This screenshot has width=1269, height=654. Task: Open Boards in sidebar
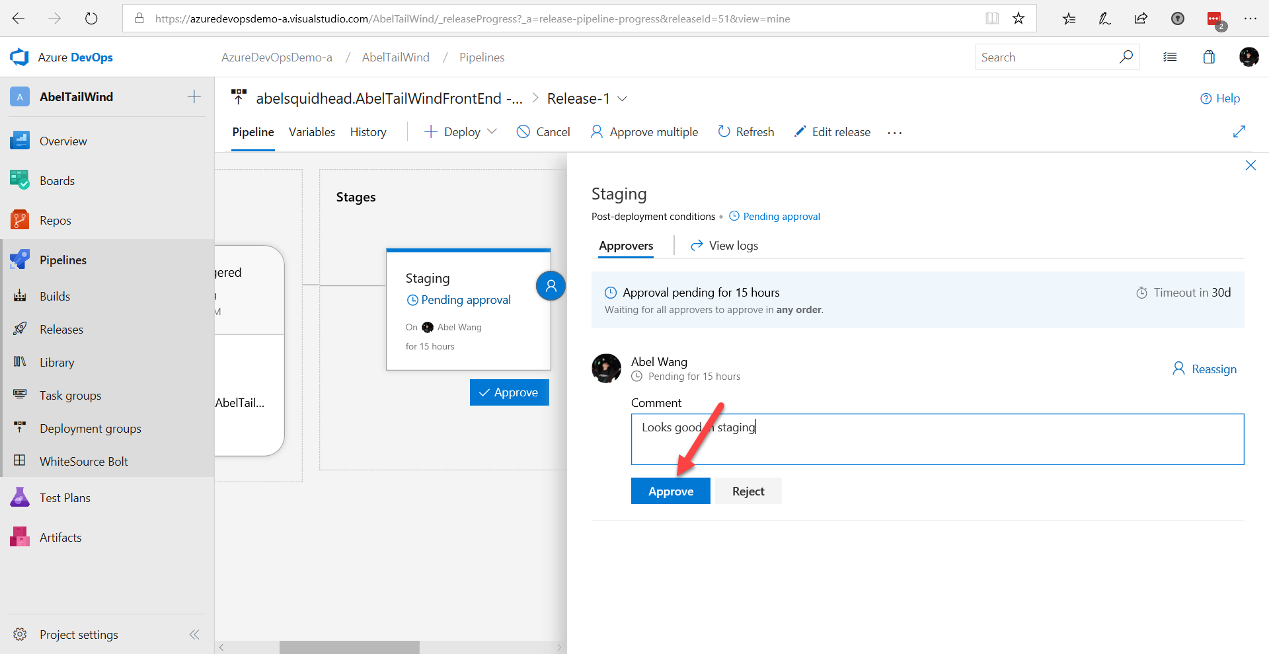[106, 180]
